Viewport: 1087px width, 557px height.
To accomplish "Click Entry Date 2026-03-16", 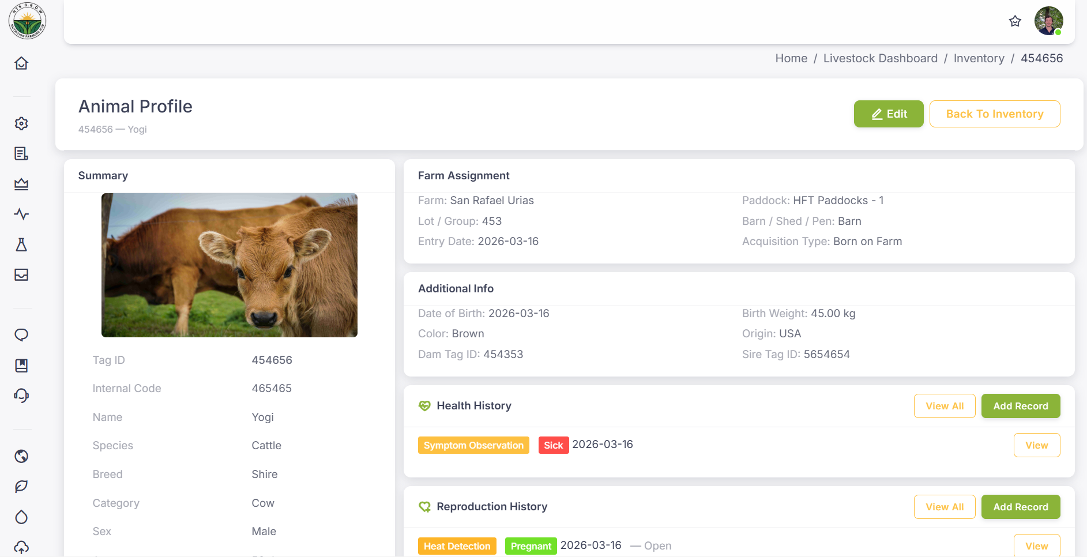I will click(478, 242).
